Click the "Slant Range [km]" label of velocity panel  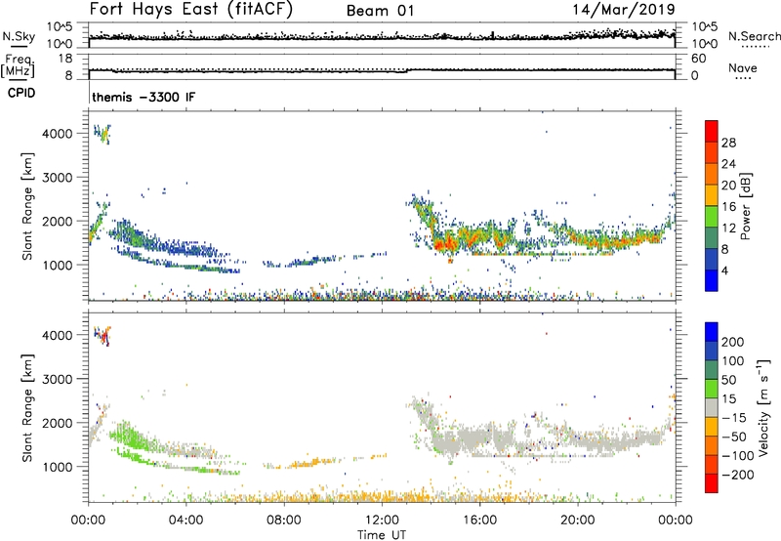tap(27, 407)
